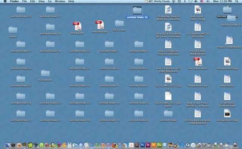Image resolution: width=242 pixels, height=149 pixels.
Task: Open the Finder menu
Action: tap(14, 1)
